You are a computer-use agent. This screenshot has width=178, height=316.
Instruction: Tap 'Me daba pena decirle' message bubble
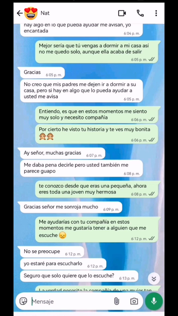tap(81, 169)
